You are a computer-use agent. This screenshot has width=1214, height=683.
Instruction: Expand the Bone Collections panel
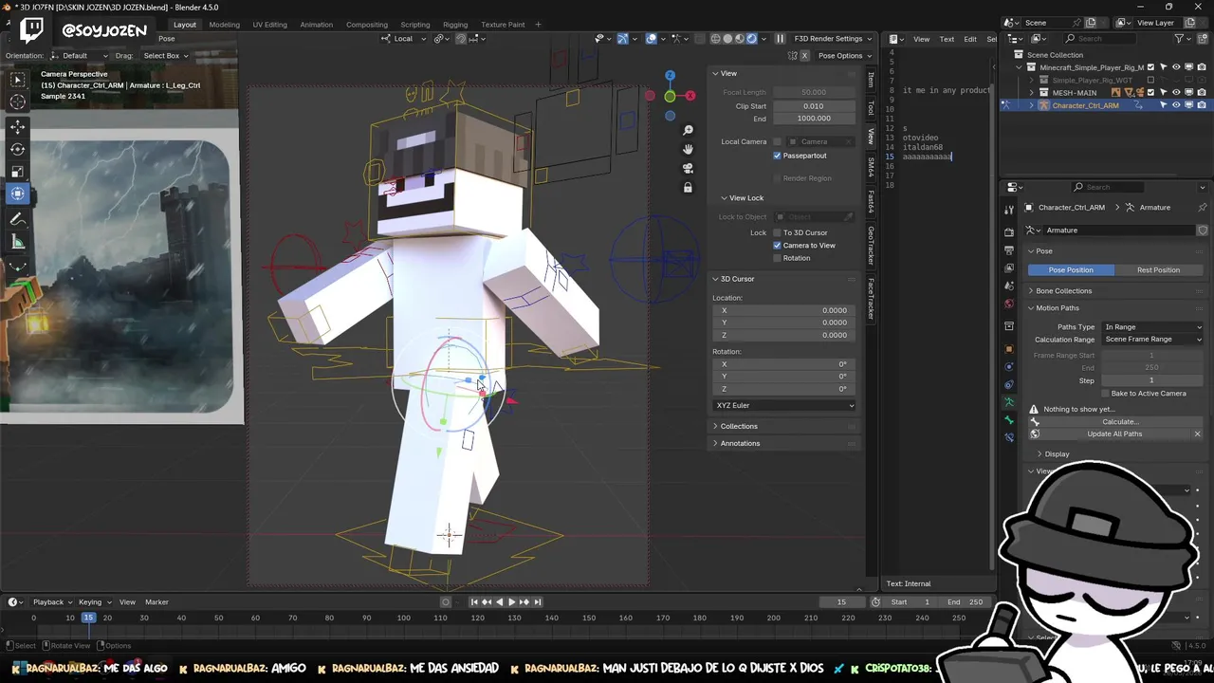tap(1063, 291)
